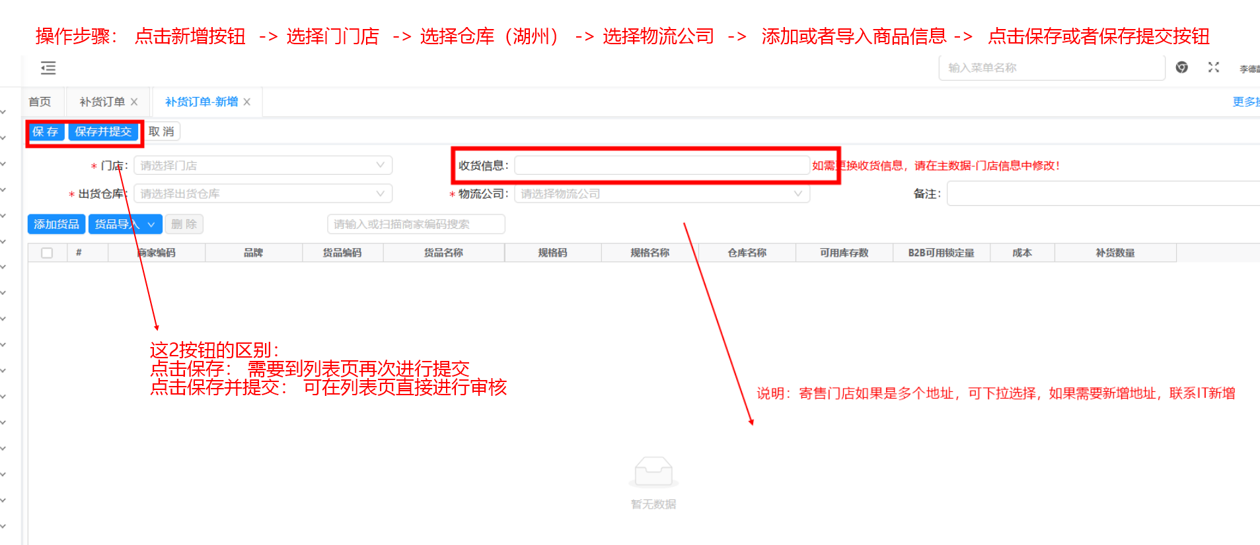Screen dimensions: 1260x545
Task: Tick the select-all checkbox in table header
Action: [47, 253]
